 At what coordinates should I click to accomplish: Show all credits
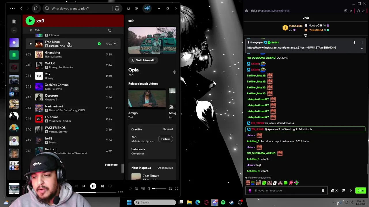point(167,129)
